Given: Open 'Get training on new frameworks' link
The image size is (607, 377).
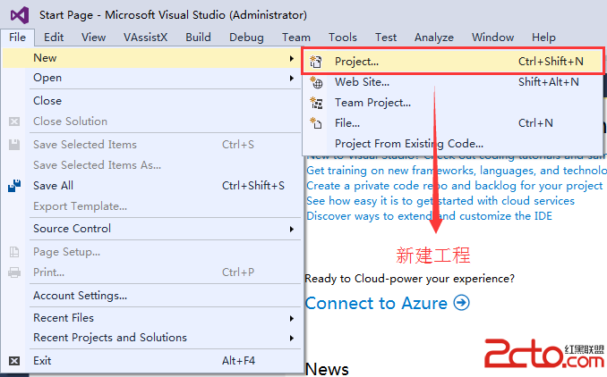Looking at the screenshot, I should pos(457,171).
